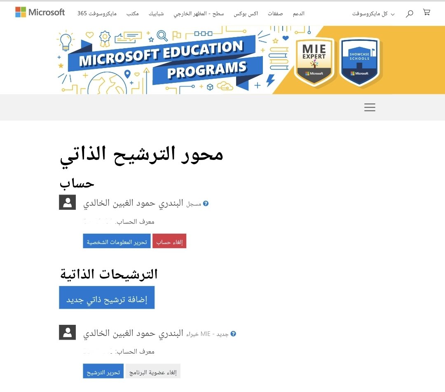Click the الترشيحات الذاتية section heading
Image resolution: width=445 pixels, height=392 pixels.
tap(109, 275)
